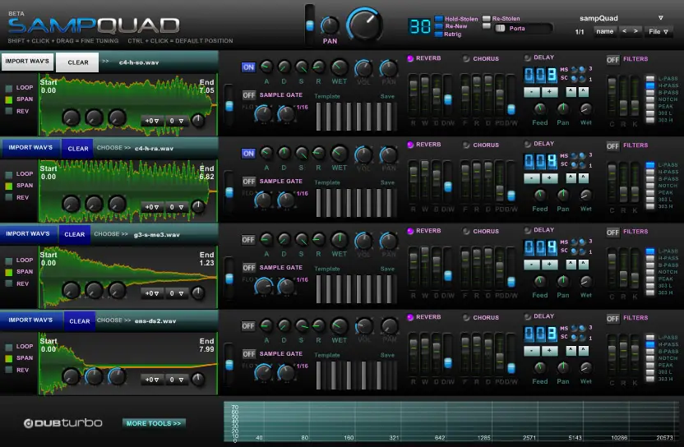Screen dimensions: 684x447
Task: Toggle the Re-Stolen option
Action: coord(487,19)
